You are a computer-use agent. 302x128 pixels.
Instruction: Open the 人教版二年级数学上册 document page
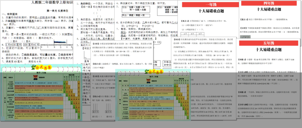37,33
